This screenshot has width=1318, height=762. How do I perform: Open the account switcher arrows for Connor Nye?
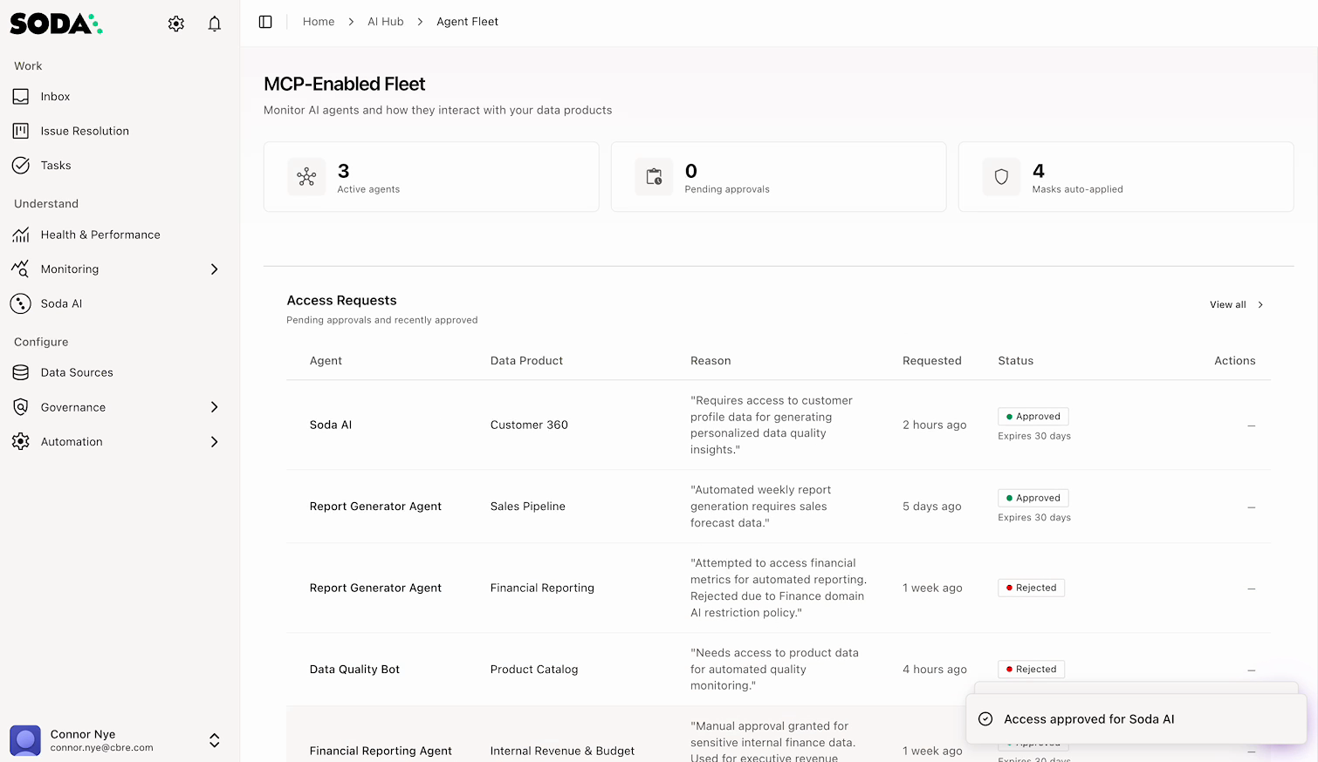(215, 740)
